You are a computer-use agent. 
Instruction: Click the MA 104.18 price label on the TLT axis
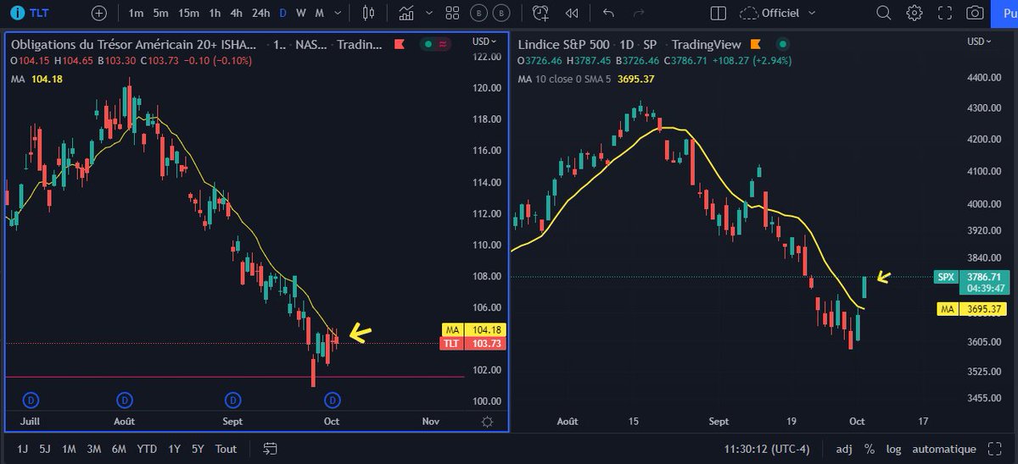click(x=473, y=329)
